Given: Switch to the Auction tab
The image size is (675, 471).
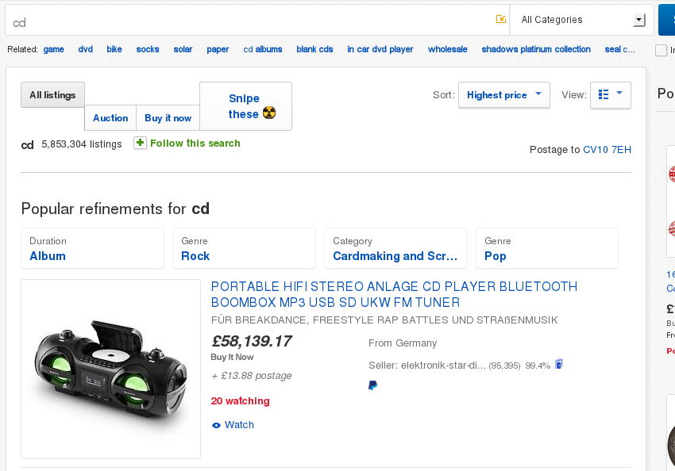Looking at the screenshot, I should [x=110, y=117].
